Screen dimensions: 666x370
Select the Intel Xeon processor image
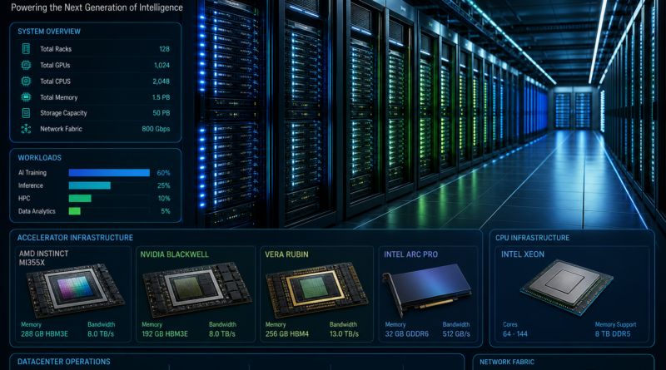[567, 287]
